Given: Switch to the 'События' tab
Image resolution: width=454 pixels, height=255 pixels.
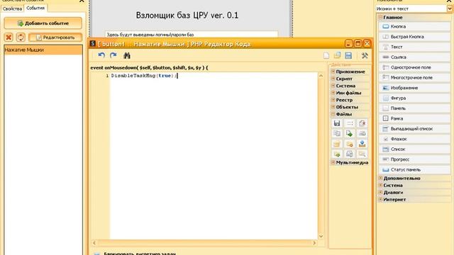Looking at the screenshot, I should (x=35, y=8).
